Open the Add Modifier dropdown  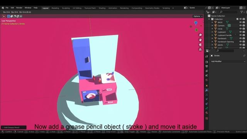228,61
